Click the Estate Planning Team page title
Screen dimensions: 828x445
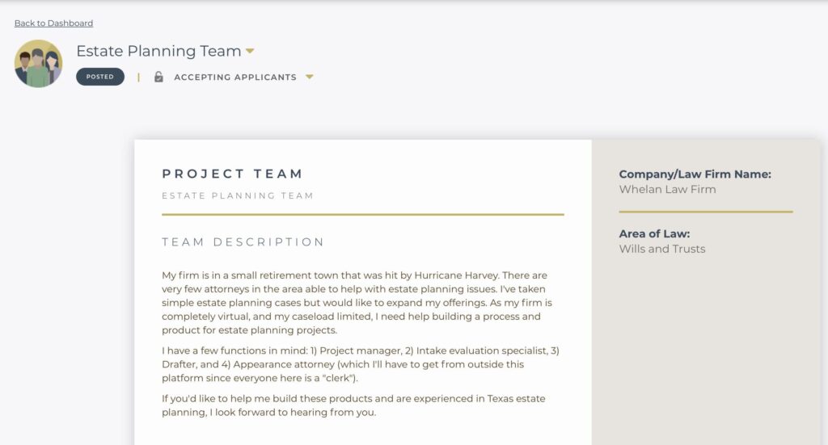pyautogui.click(x=158, y=51)
